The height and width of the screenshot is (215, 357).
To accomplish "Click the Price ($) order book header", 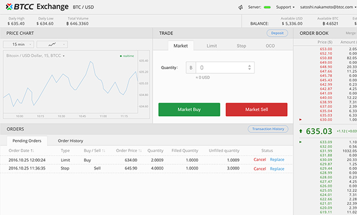I will 325,42.
